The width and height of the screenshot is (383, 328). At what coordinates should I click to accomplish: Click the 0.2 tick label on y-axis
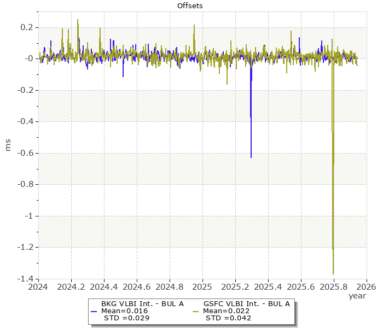tap(27, 27)
